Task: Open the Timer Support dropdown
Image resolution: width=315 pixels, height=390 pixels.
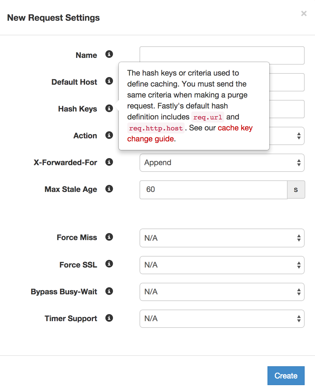Action: click(222, 318)
